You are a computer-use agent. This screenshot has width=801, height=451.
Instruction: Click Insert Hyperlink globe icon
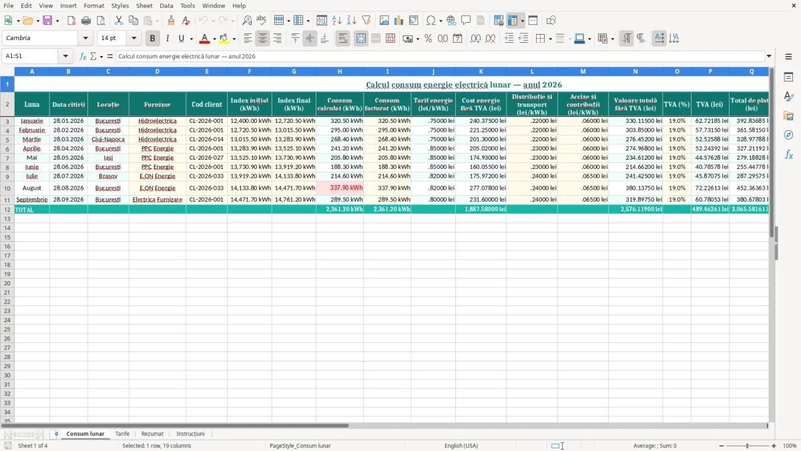click(452, 21)
